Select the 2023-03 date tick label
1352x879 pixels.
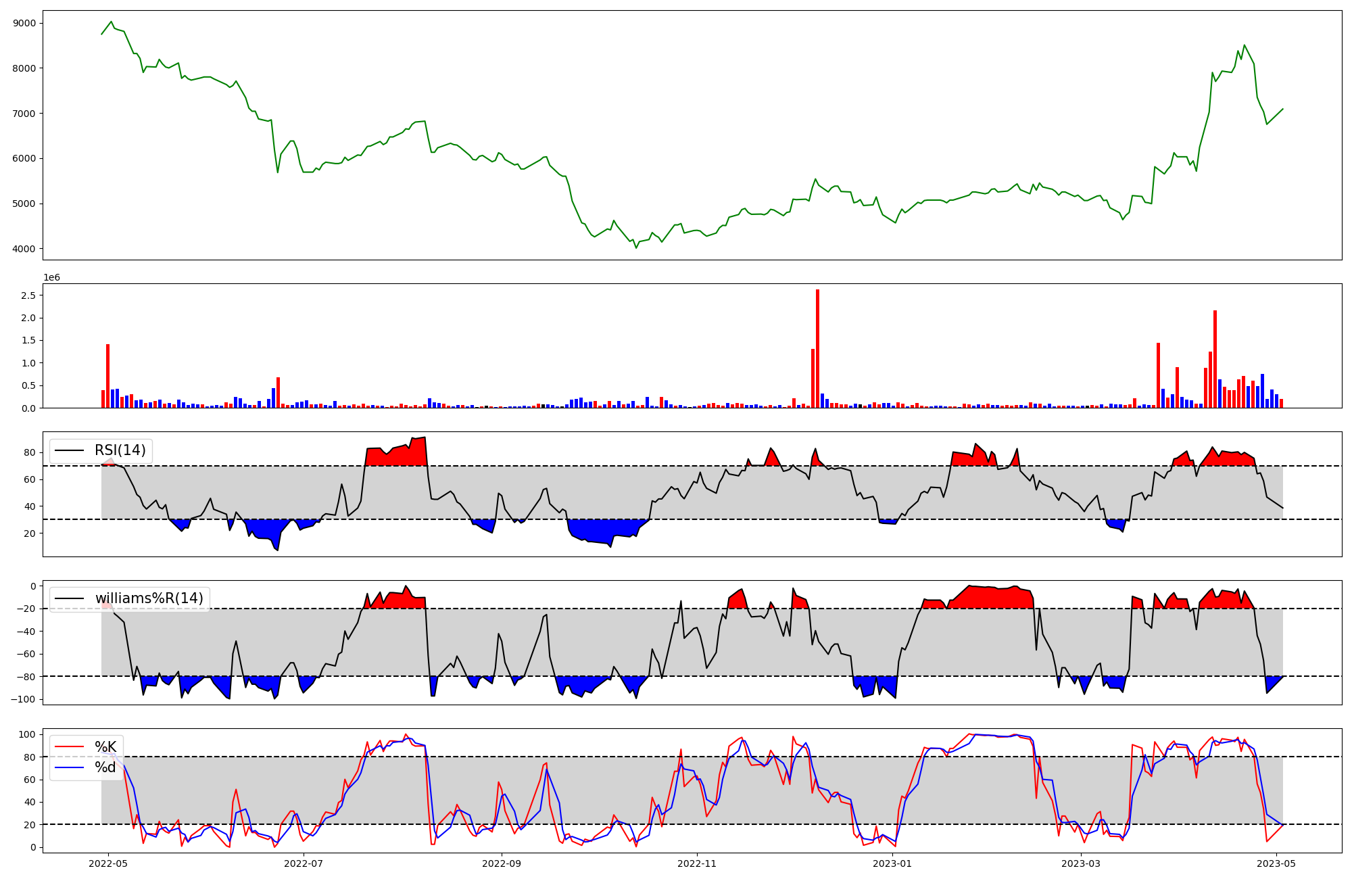point(1081,863)
